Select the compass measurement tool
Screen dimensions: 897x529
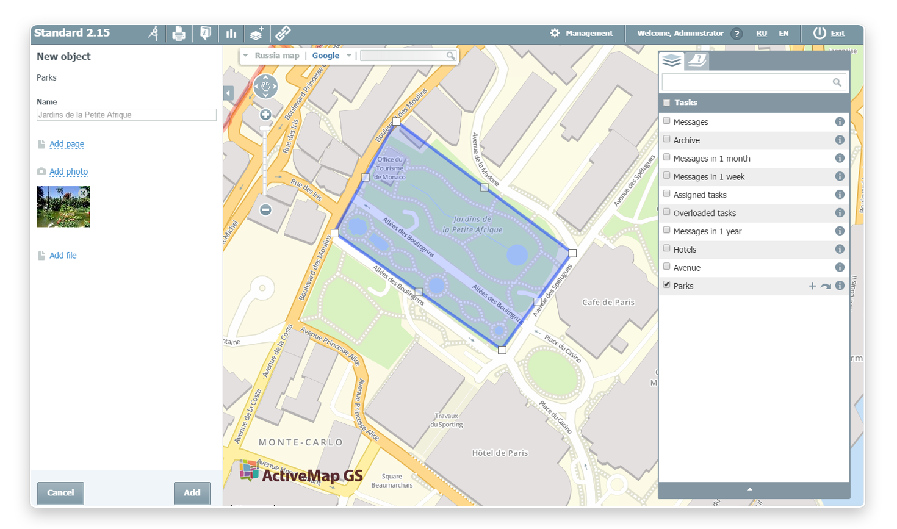[153, 34]
